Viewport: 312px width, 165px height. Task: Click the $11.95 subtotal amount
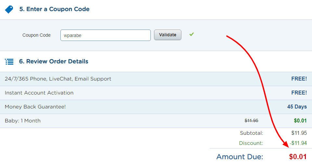pyautogui.click(x=299, y=133)
